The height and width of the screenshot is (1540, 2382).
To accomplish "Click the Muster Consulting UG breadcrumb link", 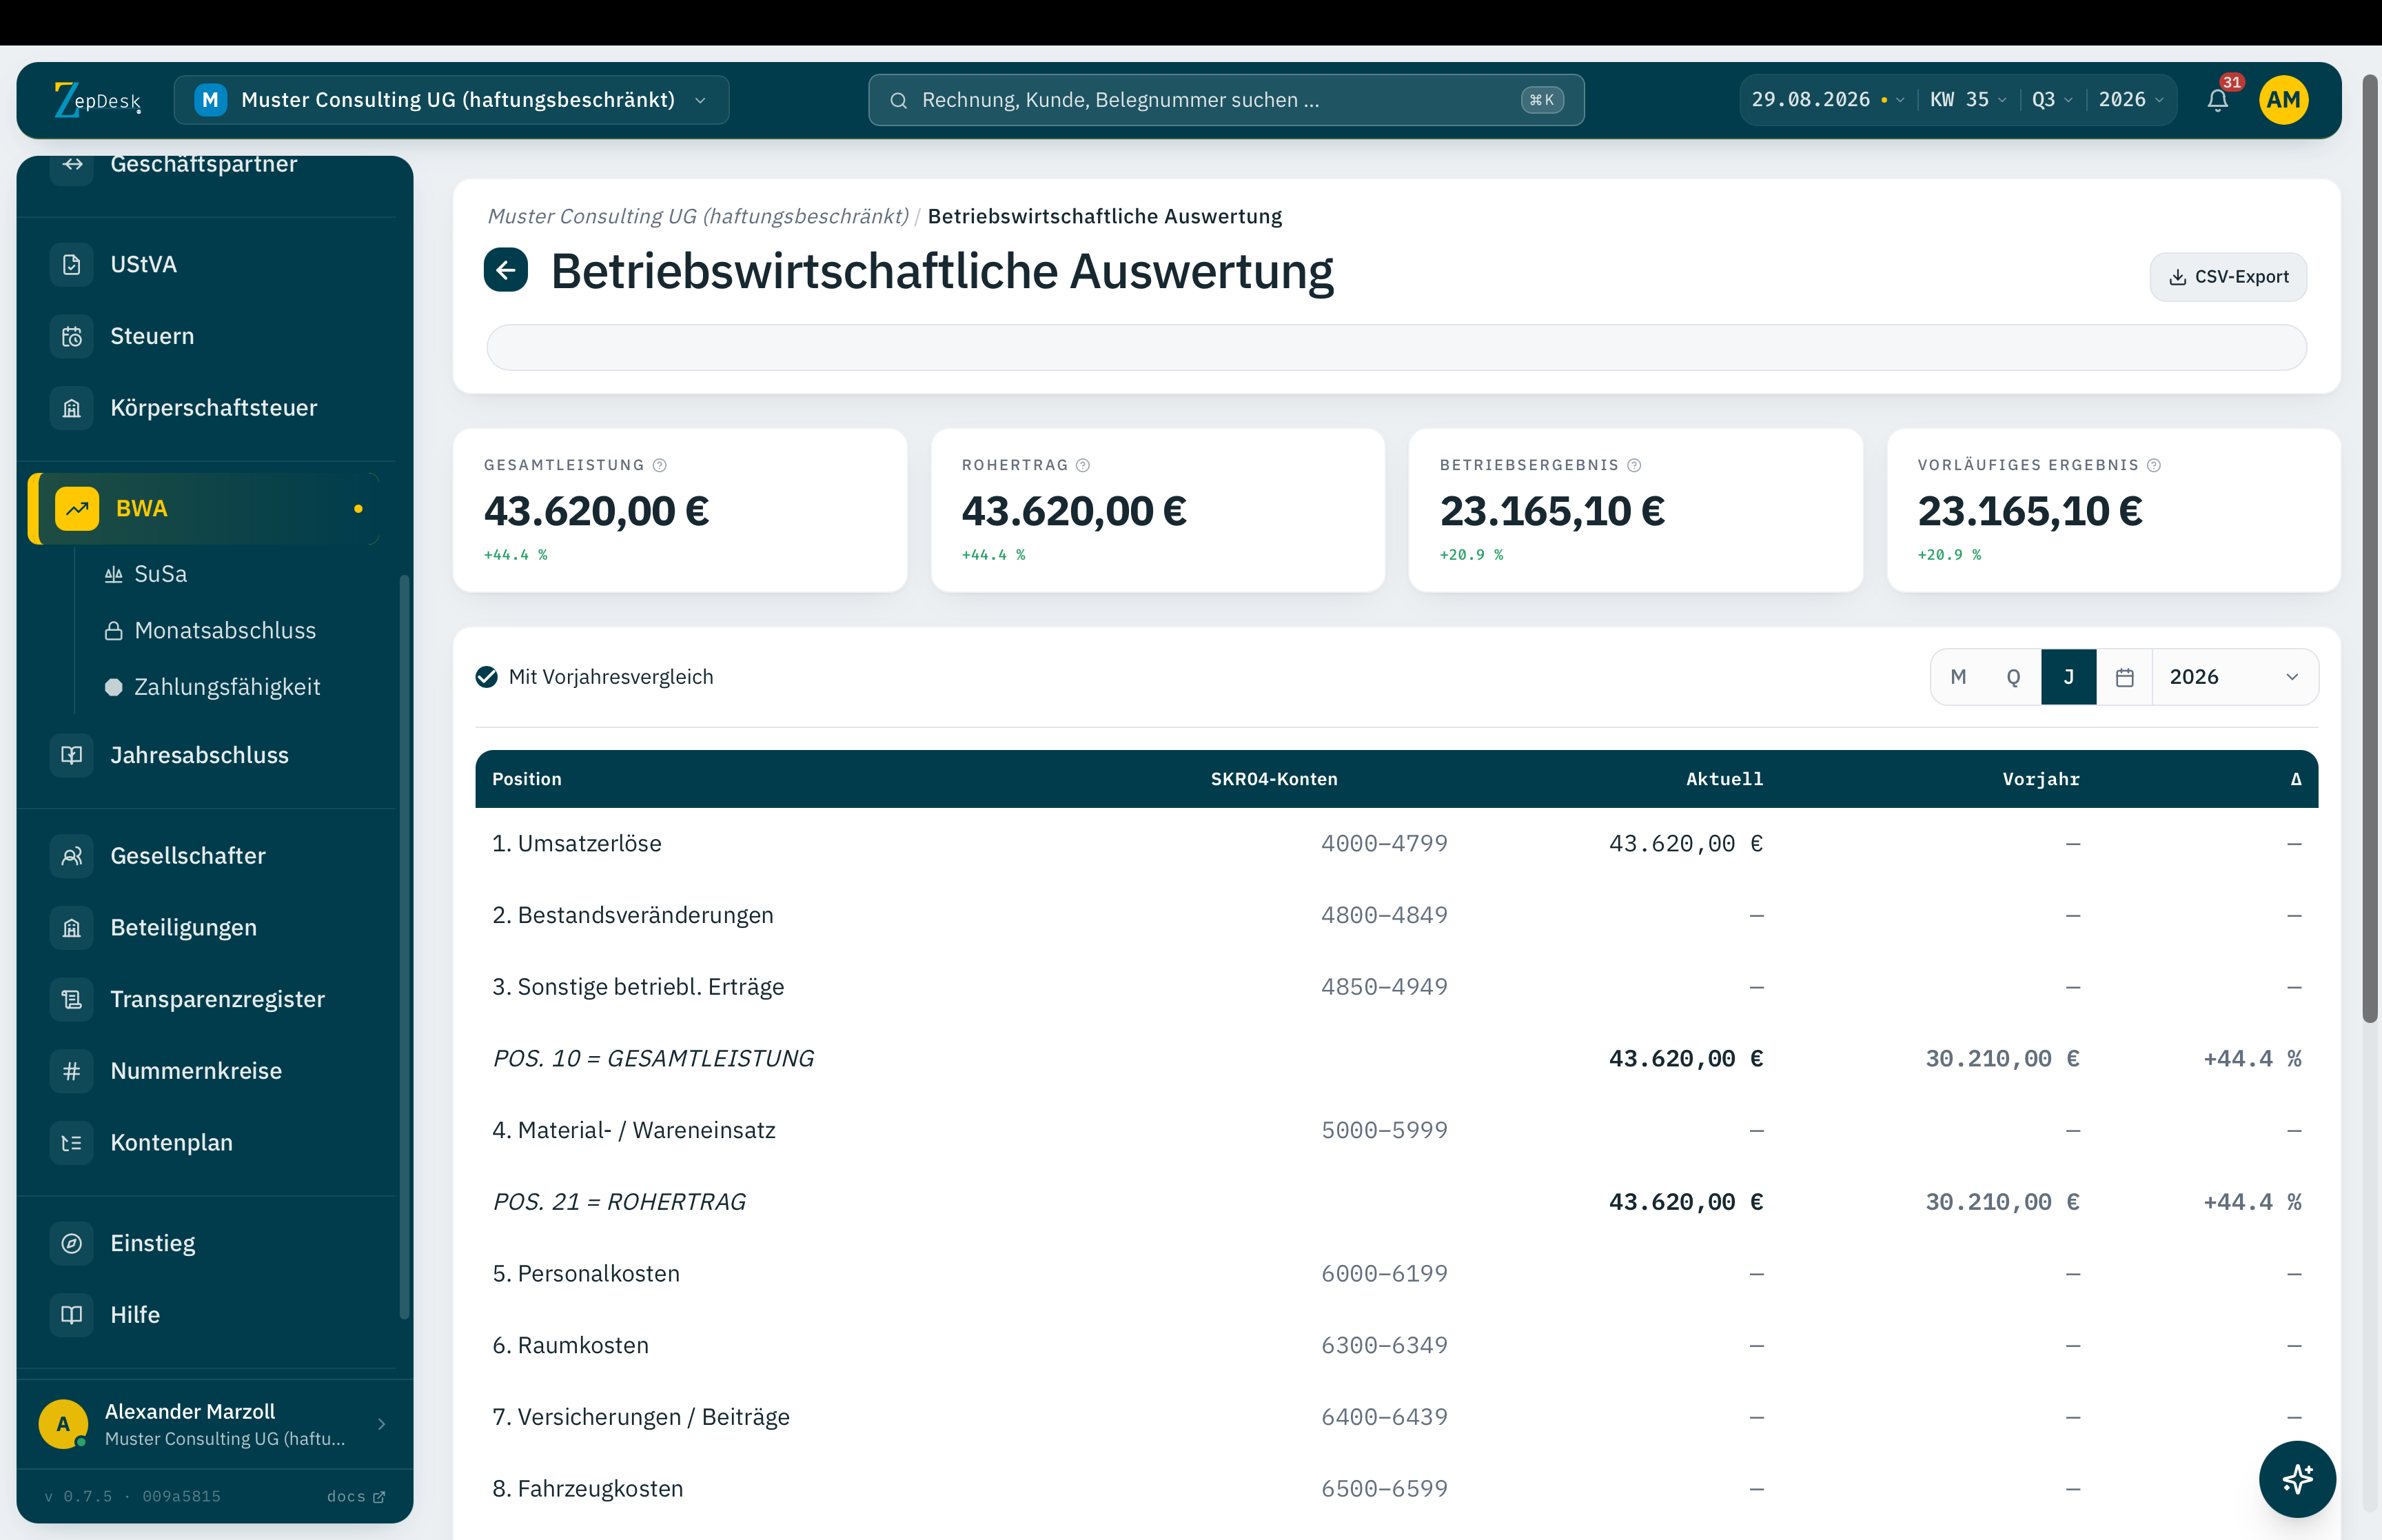I will tap(698, 216).
